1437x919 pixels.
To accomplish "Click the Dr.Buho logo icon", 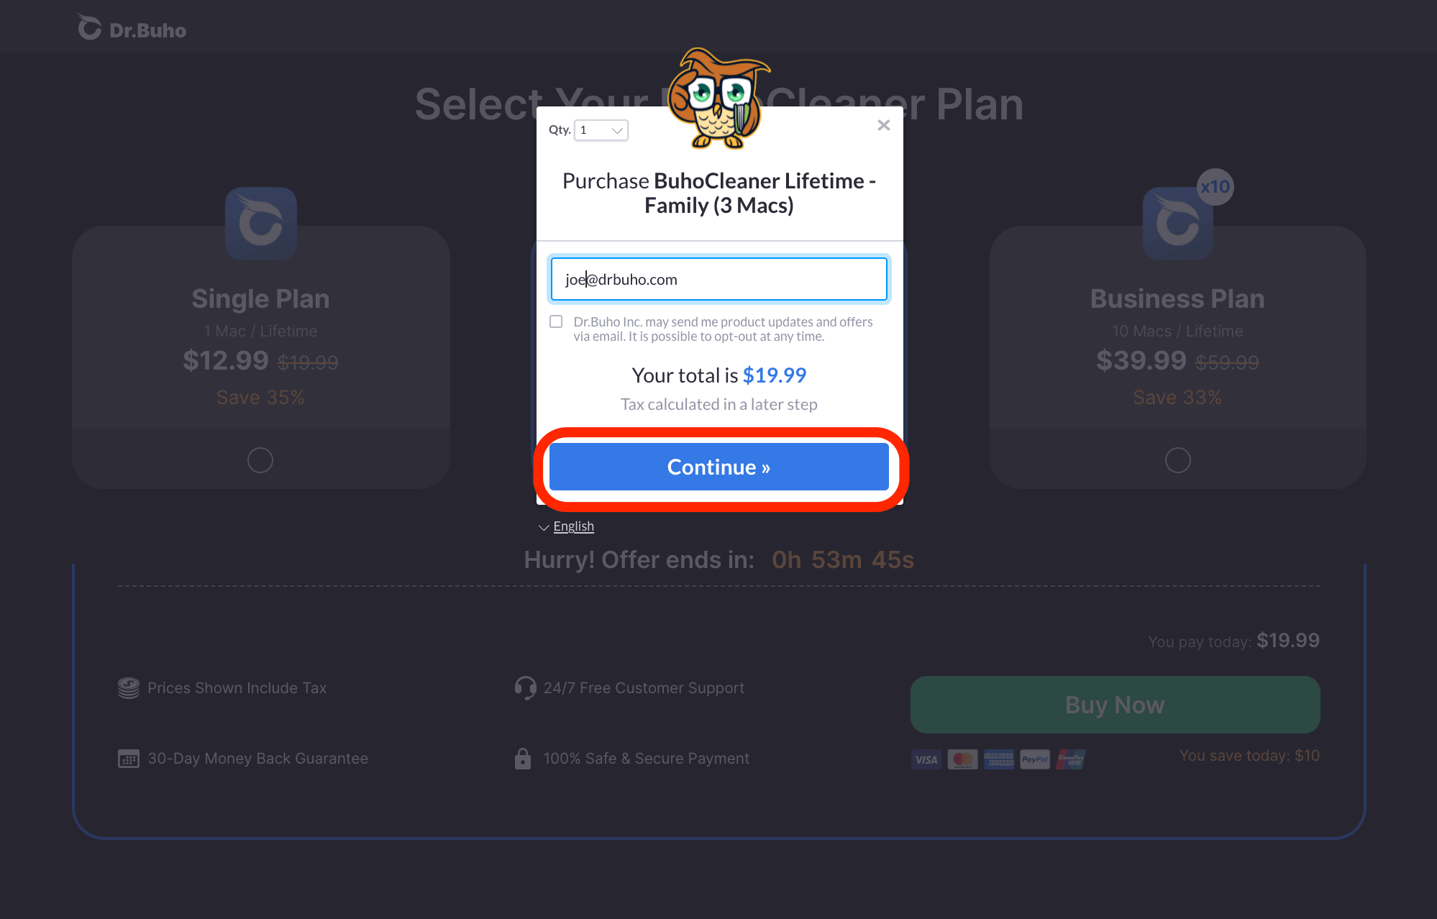I will tap(90, 28).
